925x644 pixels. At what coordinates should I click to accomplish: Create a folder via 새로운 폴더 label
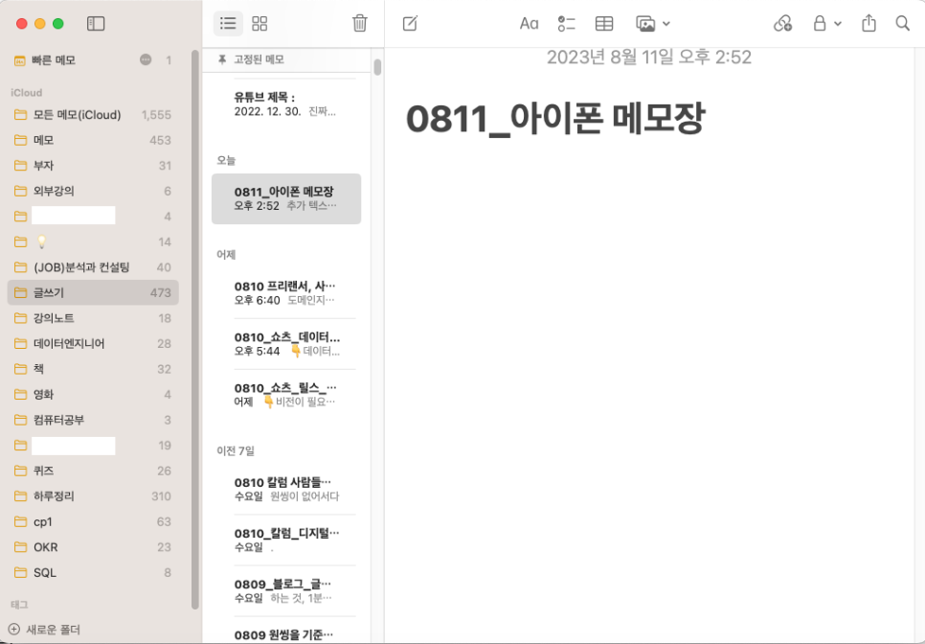pos(53,630)
